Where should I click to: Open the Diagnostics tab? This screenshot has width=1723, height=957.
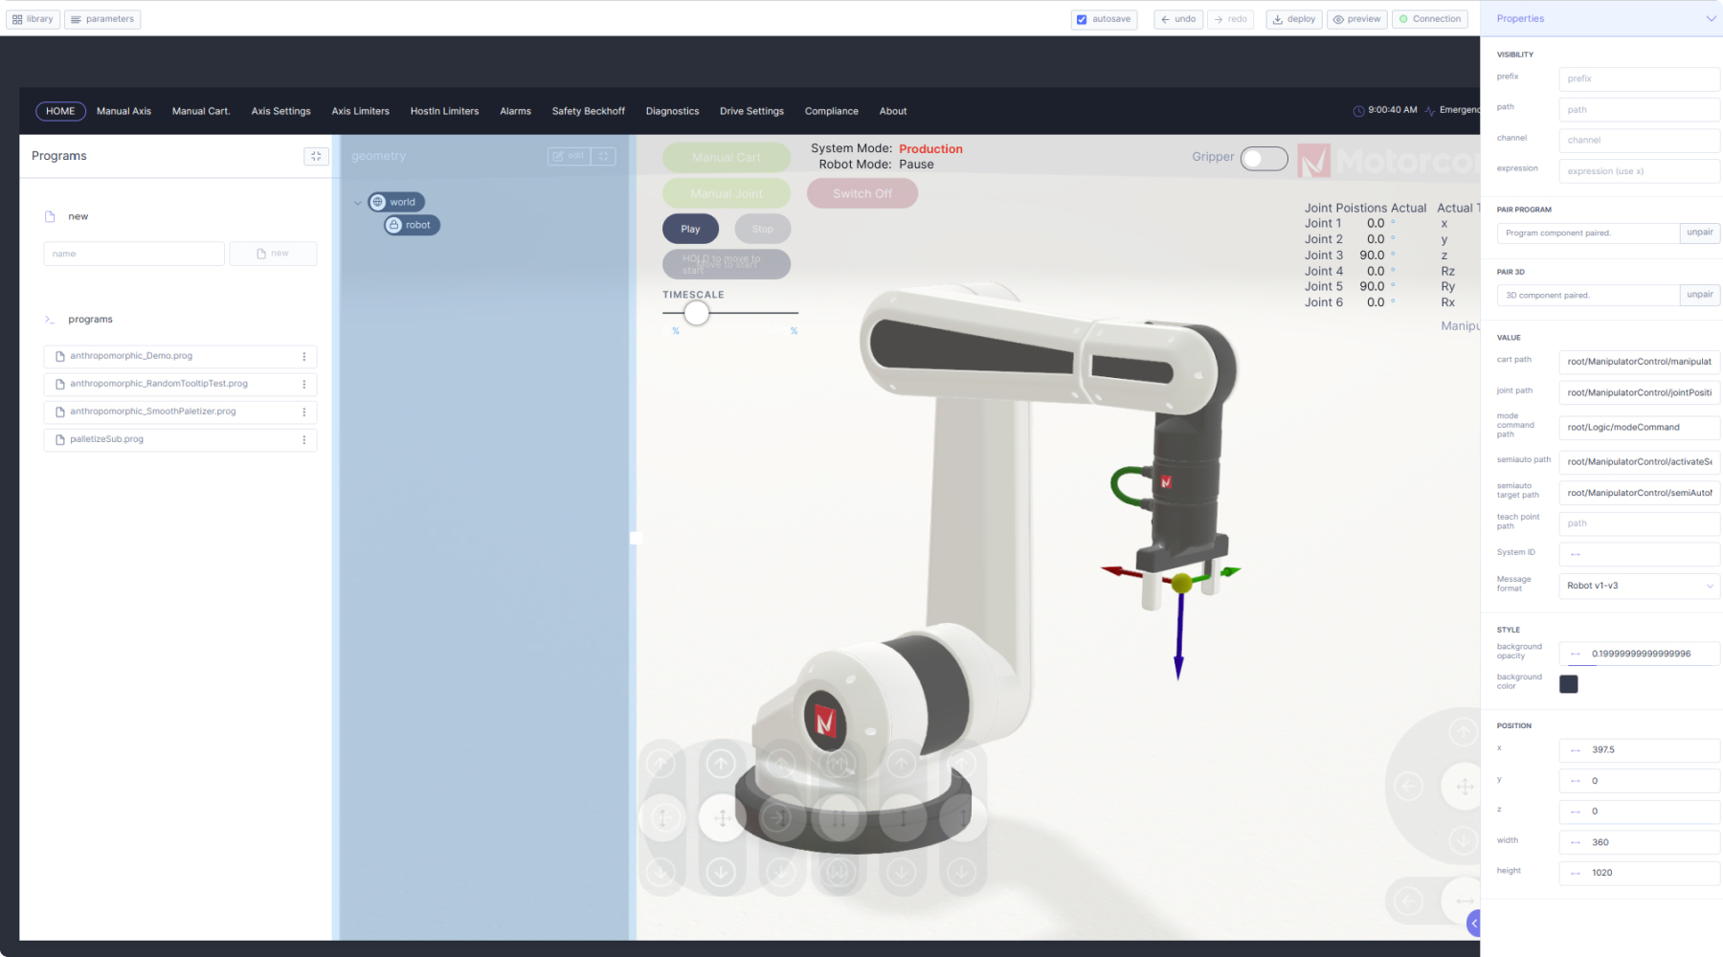pos(672,111)
